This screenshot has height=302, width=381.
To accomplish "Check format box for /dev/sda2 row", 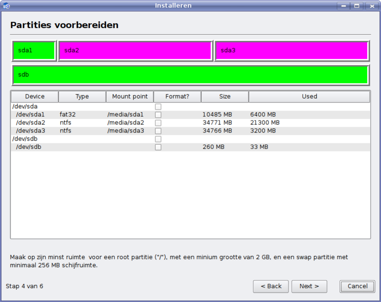I will (158, 123).
